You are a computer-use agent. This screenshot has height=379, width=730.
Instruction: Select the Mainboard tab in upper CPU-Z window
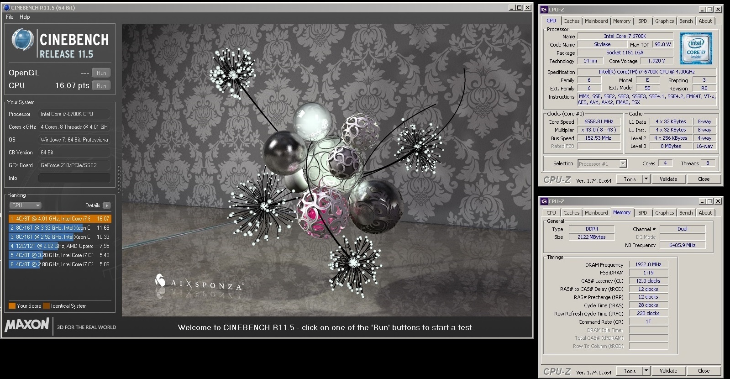pyautogui.click(x=596, y=21)
